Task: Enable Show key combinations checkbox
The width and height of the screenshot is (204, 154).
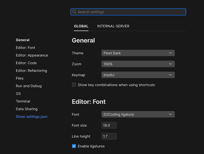Action: pos(74,85)
